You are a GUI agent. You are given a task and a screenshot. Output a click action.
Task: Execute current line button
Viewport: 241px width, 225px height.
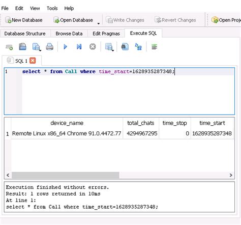[79, 47]
